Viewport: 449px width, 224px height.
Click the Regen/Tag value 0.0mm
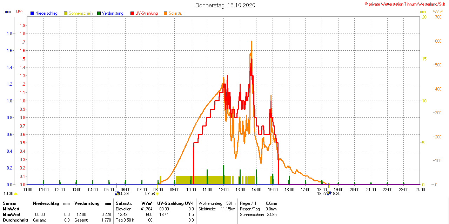click(271, 209)
